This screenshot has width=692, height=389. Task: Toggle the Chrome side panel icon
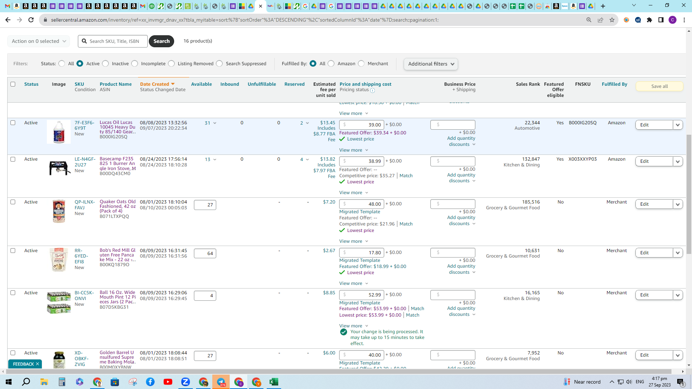(x=661, y=20)
